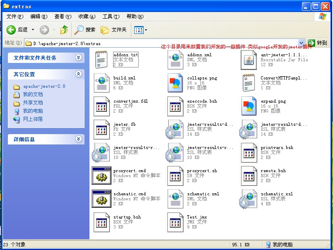333x250 pixels.
Task: Open Views dropdown arrow
Action: pyautogui.click(x=146, y=30)
